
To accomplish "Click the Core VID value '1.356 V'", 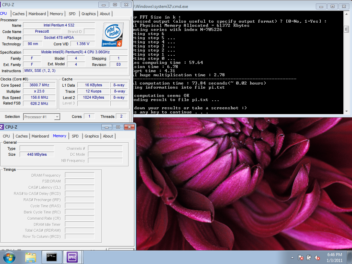I will [83, 44].
